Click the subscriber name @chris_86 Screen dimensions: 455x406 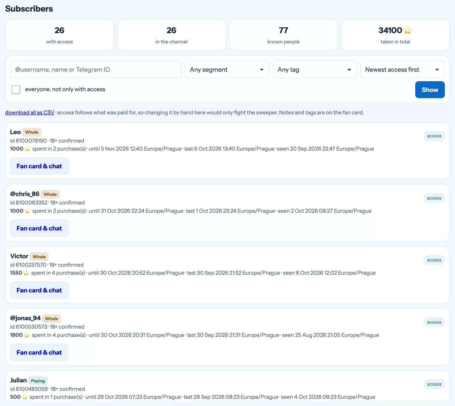(x=25, y=194)
